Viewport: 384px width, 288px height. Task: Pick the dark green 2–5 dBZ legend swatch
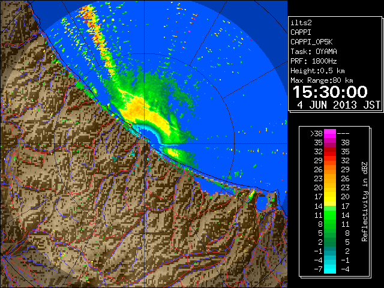pos(330,242)
